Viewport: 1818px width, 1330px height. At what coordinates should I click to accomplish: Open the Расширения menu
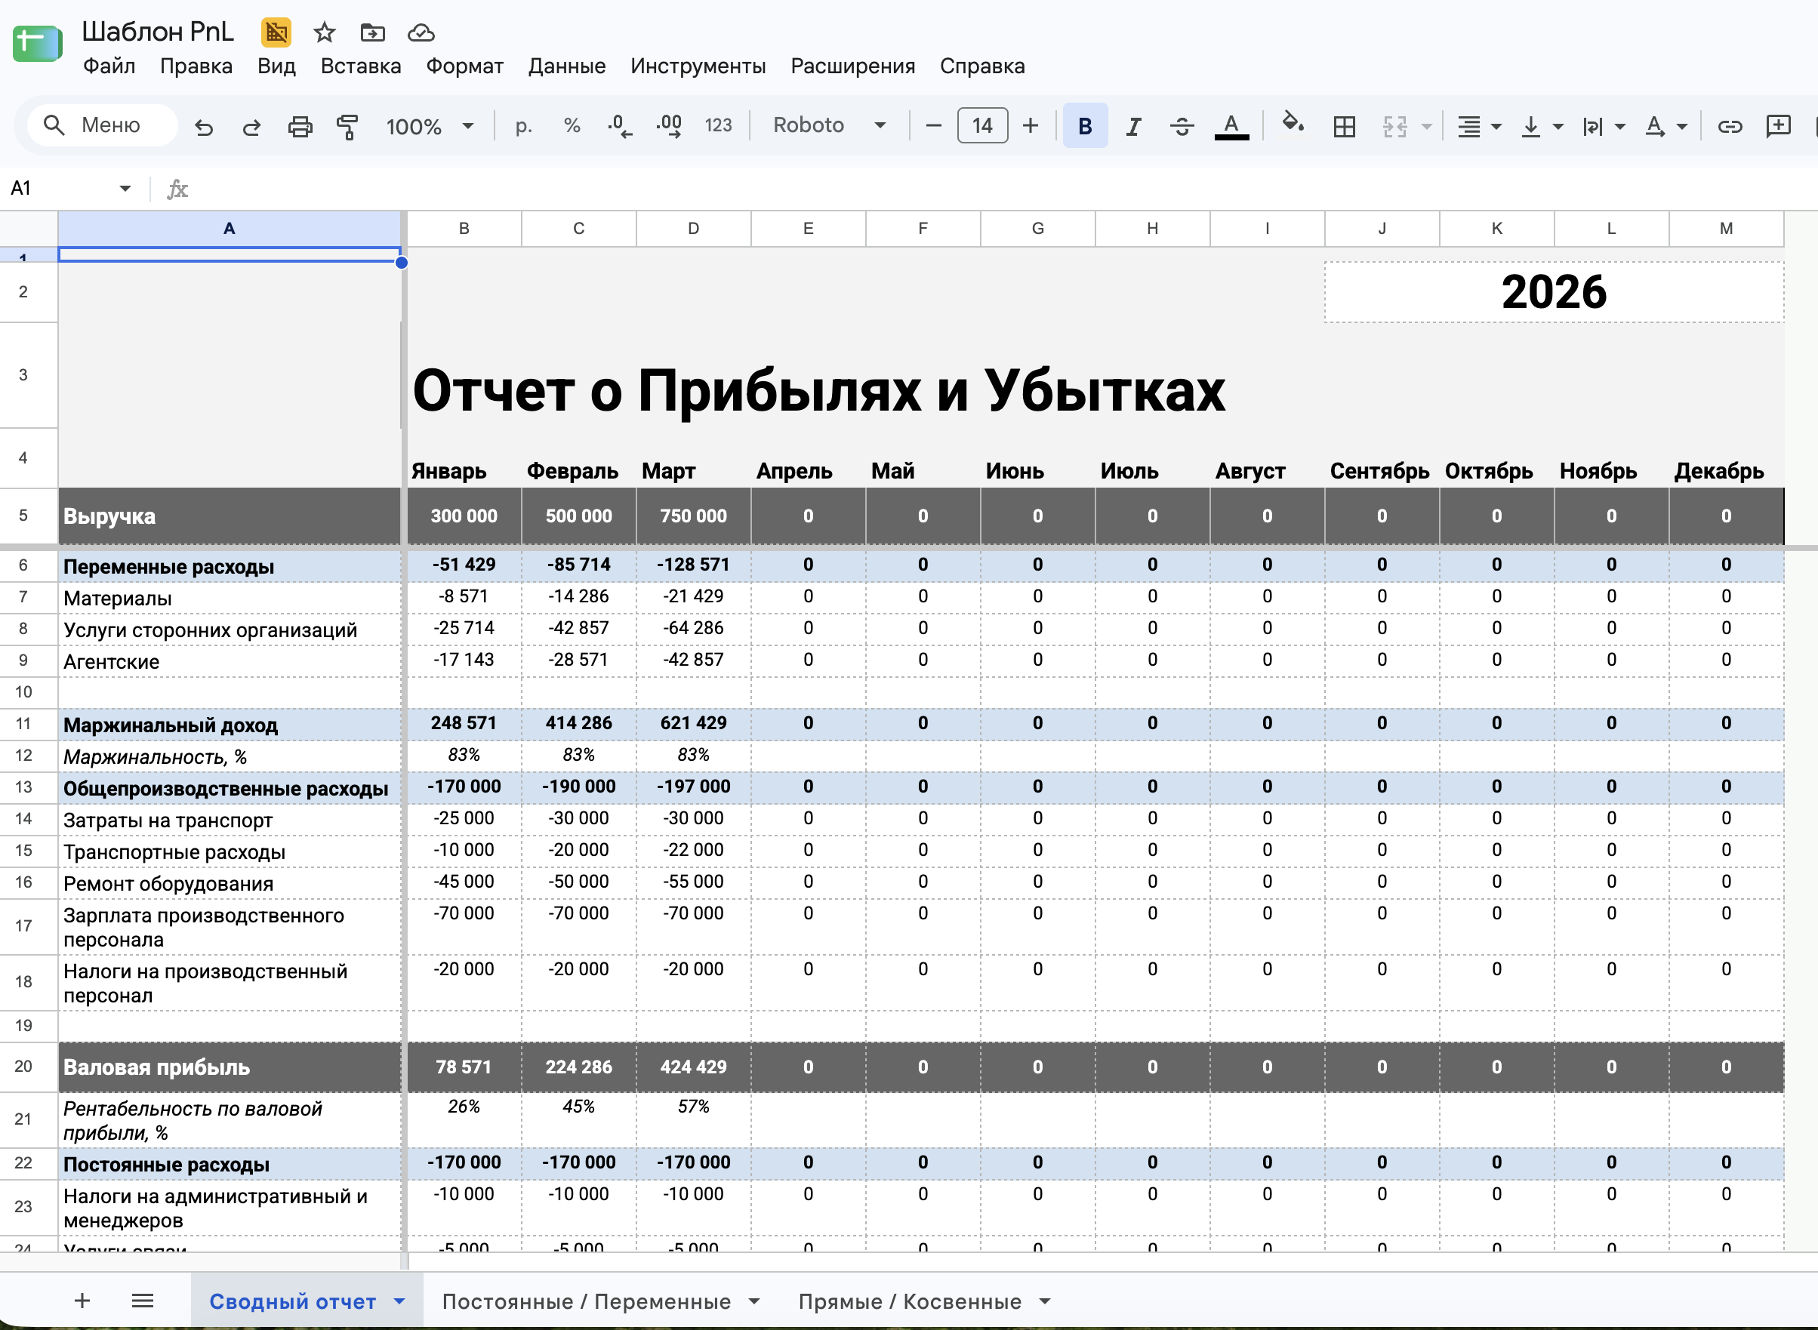pos(852,66)
